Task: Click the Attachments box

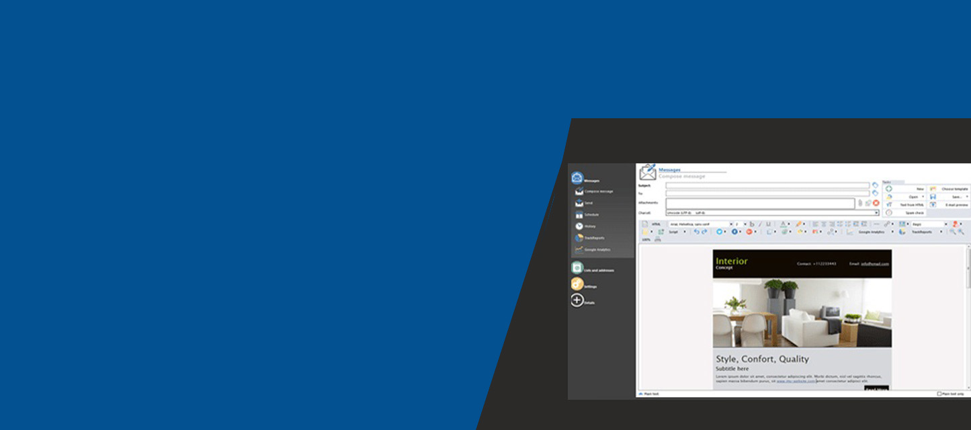Action: [760, 203]
